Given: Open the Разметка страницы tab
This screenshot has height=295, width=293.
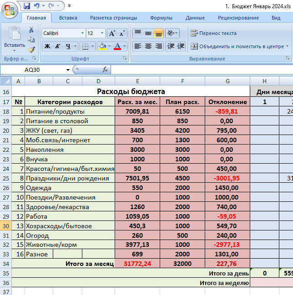Looking at the screenshot, I should pos(113,18).
